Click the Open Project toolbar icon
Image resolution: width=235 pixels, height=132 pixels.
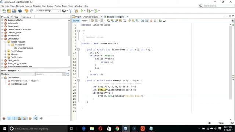(14, 11)
